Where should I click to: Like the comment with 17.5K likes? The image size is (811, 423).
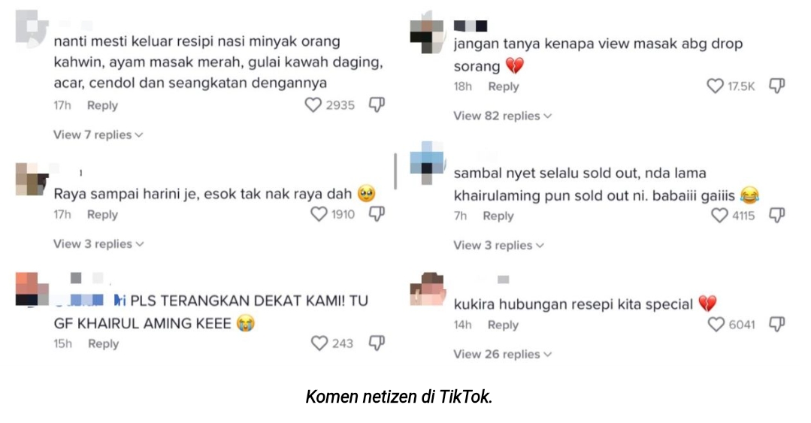point(715,86)
